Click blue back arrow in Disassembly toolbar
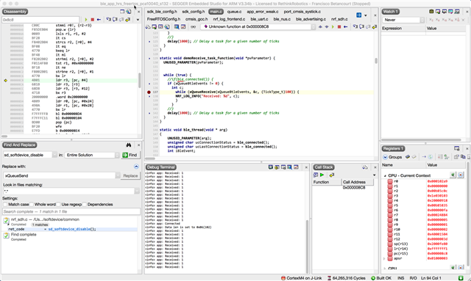471x281 pixels. pyautogui.click(x=99, y=20)
